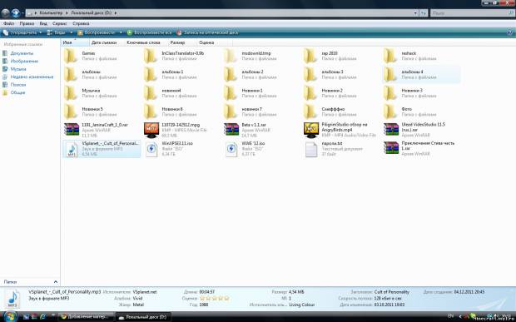Select the Музычка folder icon
The image size is (516, 322).
point(71,93)
